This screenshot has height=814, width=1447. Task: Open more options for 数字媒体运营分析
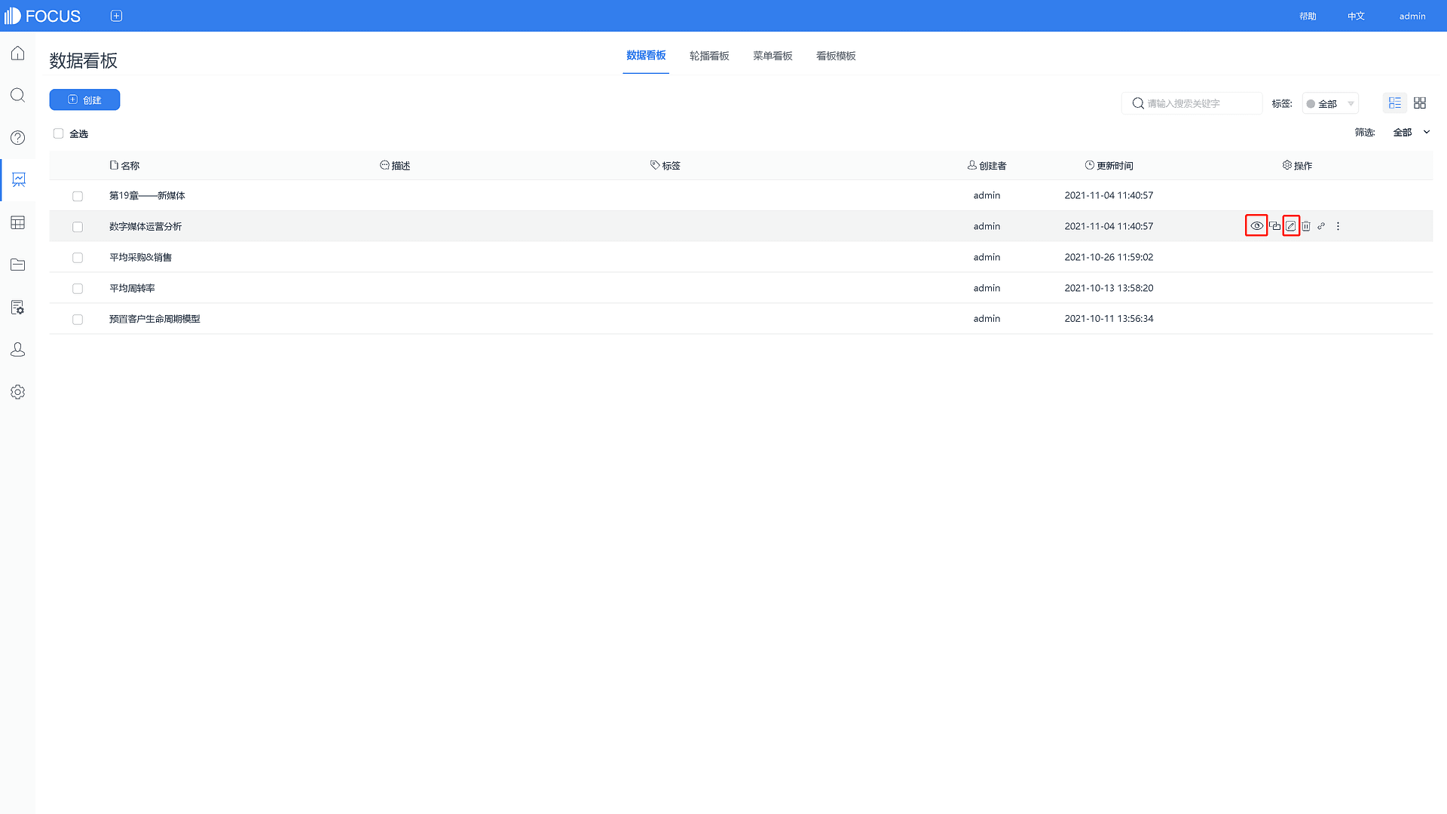[x=1338, y=226]
